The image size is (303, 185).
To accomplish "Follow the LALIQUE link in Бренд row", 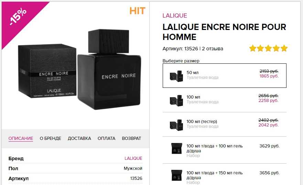I will pos(133,158).
